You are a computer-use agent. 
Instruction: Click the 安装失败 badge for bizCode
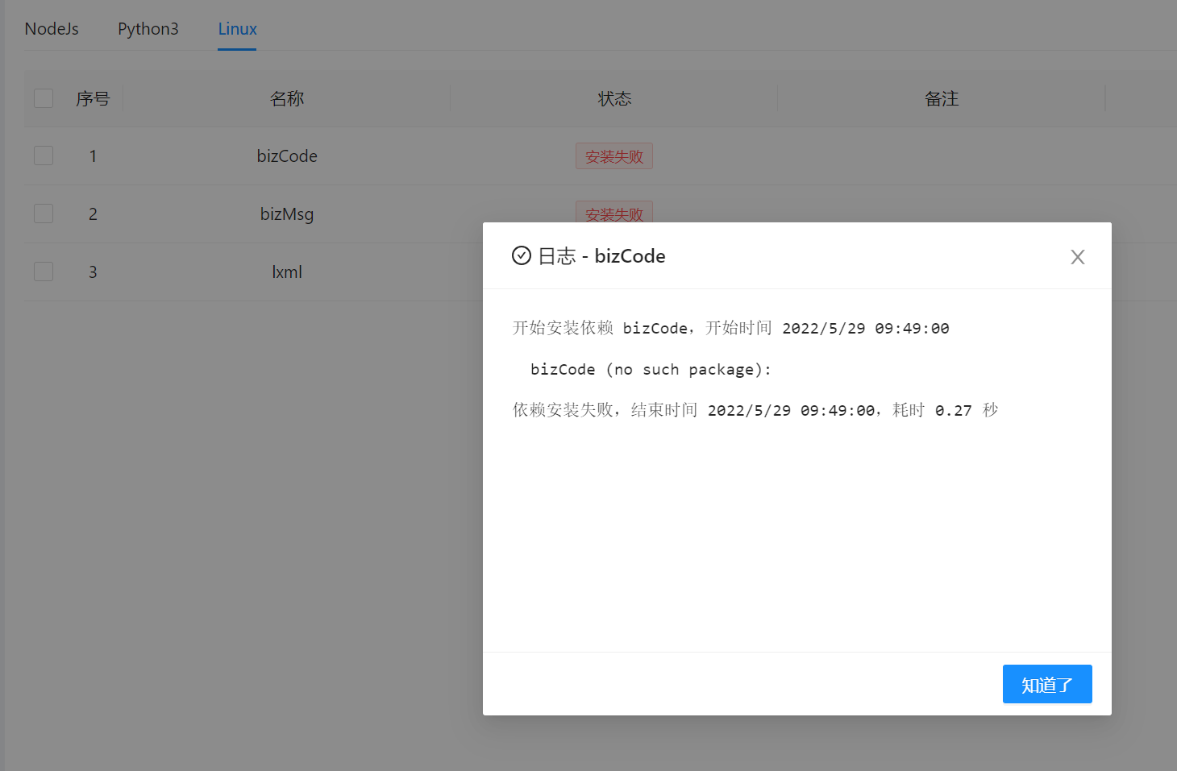click(613, 155)
